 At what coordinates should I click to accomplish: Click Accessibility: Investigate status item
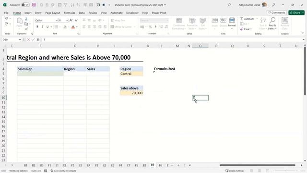[x=63, y=171]
